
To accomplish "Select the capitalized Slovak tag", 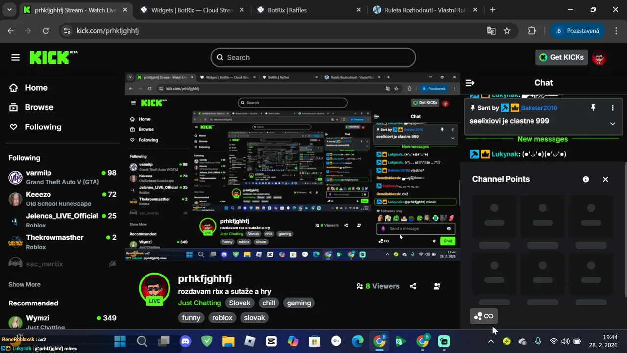I will [x=240, y=303].
